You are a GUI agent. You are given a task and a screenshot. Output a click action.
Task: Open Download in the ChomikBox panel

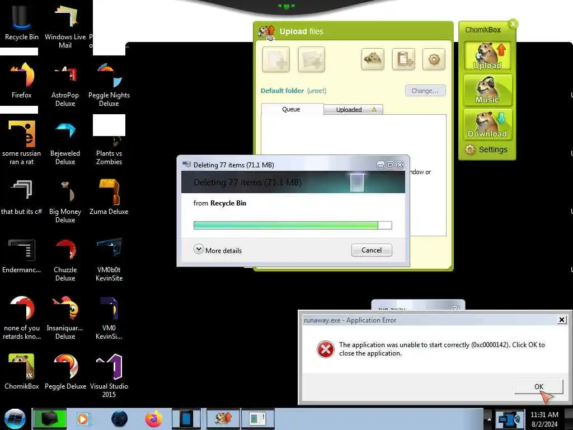pos(487,124)
